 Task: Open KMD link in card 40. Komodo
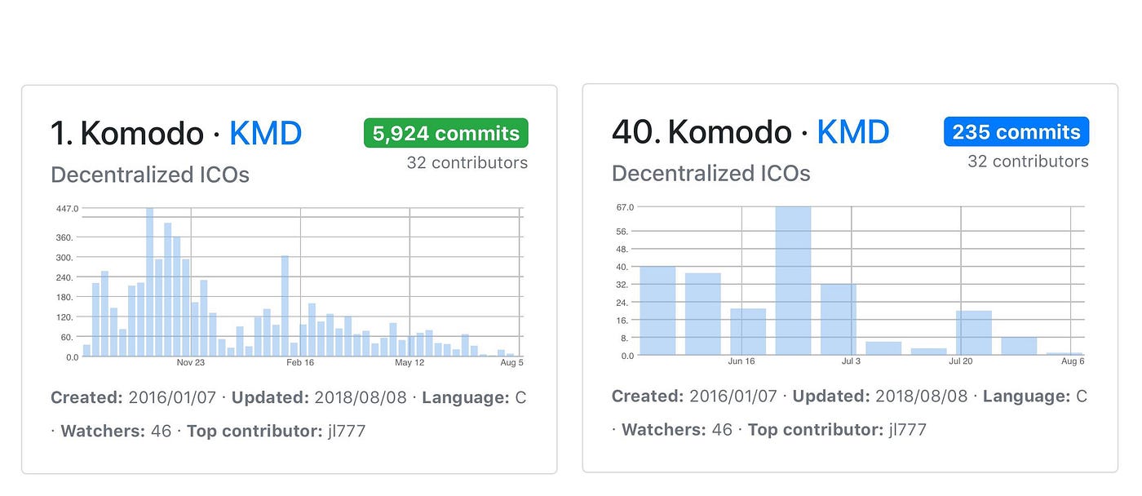pos(852,132)
